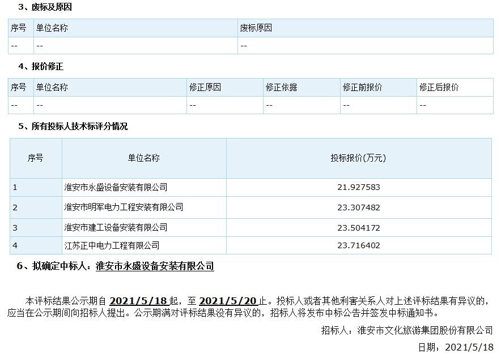Screen dimensions: 501x359
Task: Select row for 淮安市明军电力工程安装有限公司
Action: tap(123, 207)
